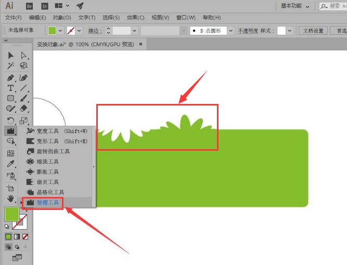347x265 pixels.
Task: Pick the Magic Wand tool
Action: click(10, 66)
